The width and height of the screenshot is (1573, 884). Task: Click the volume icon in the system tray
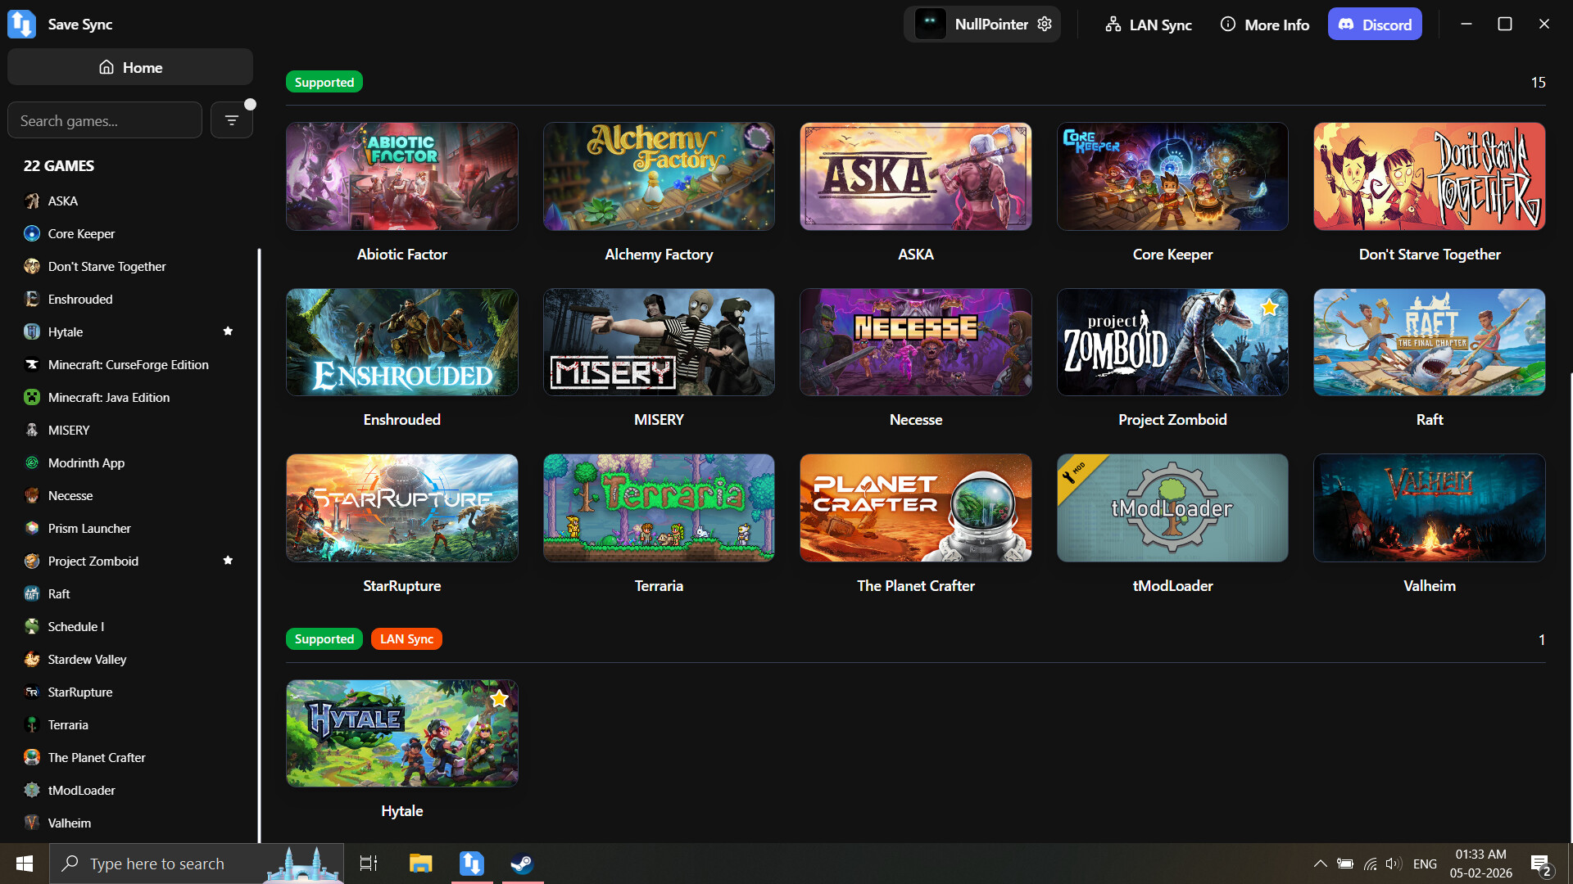coord(1393,864)
